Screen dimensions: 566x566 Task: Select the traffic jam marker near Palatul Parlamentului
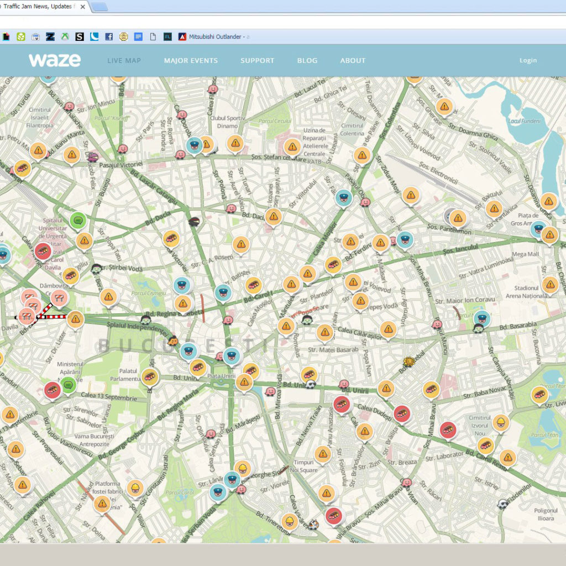(150, 377)
